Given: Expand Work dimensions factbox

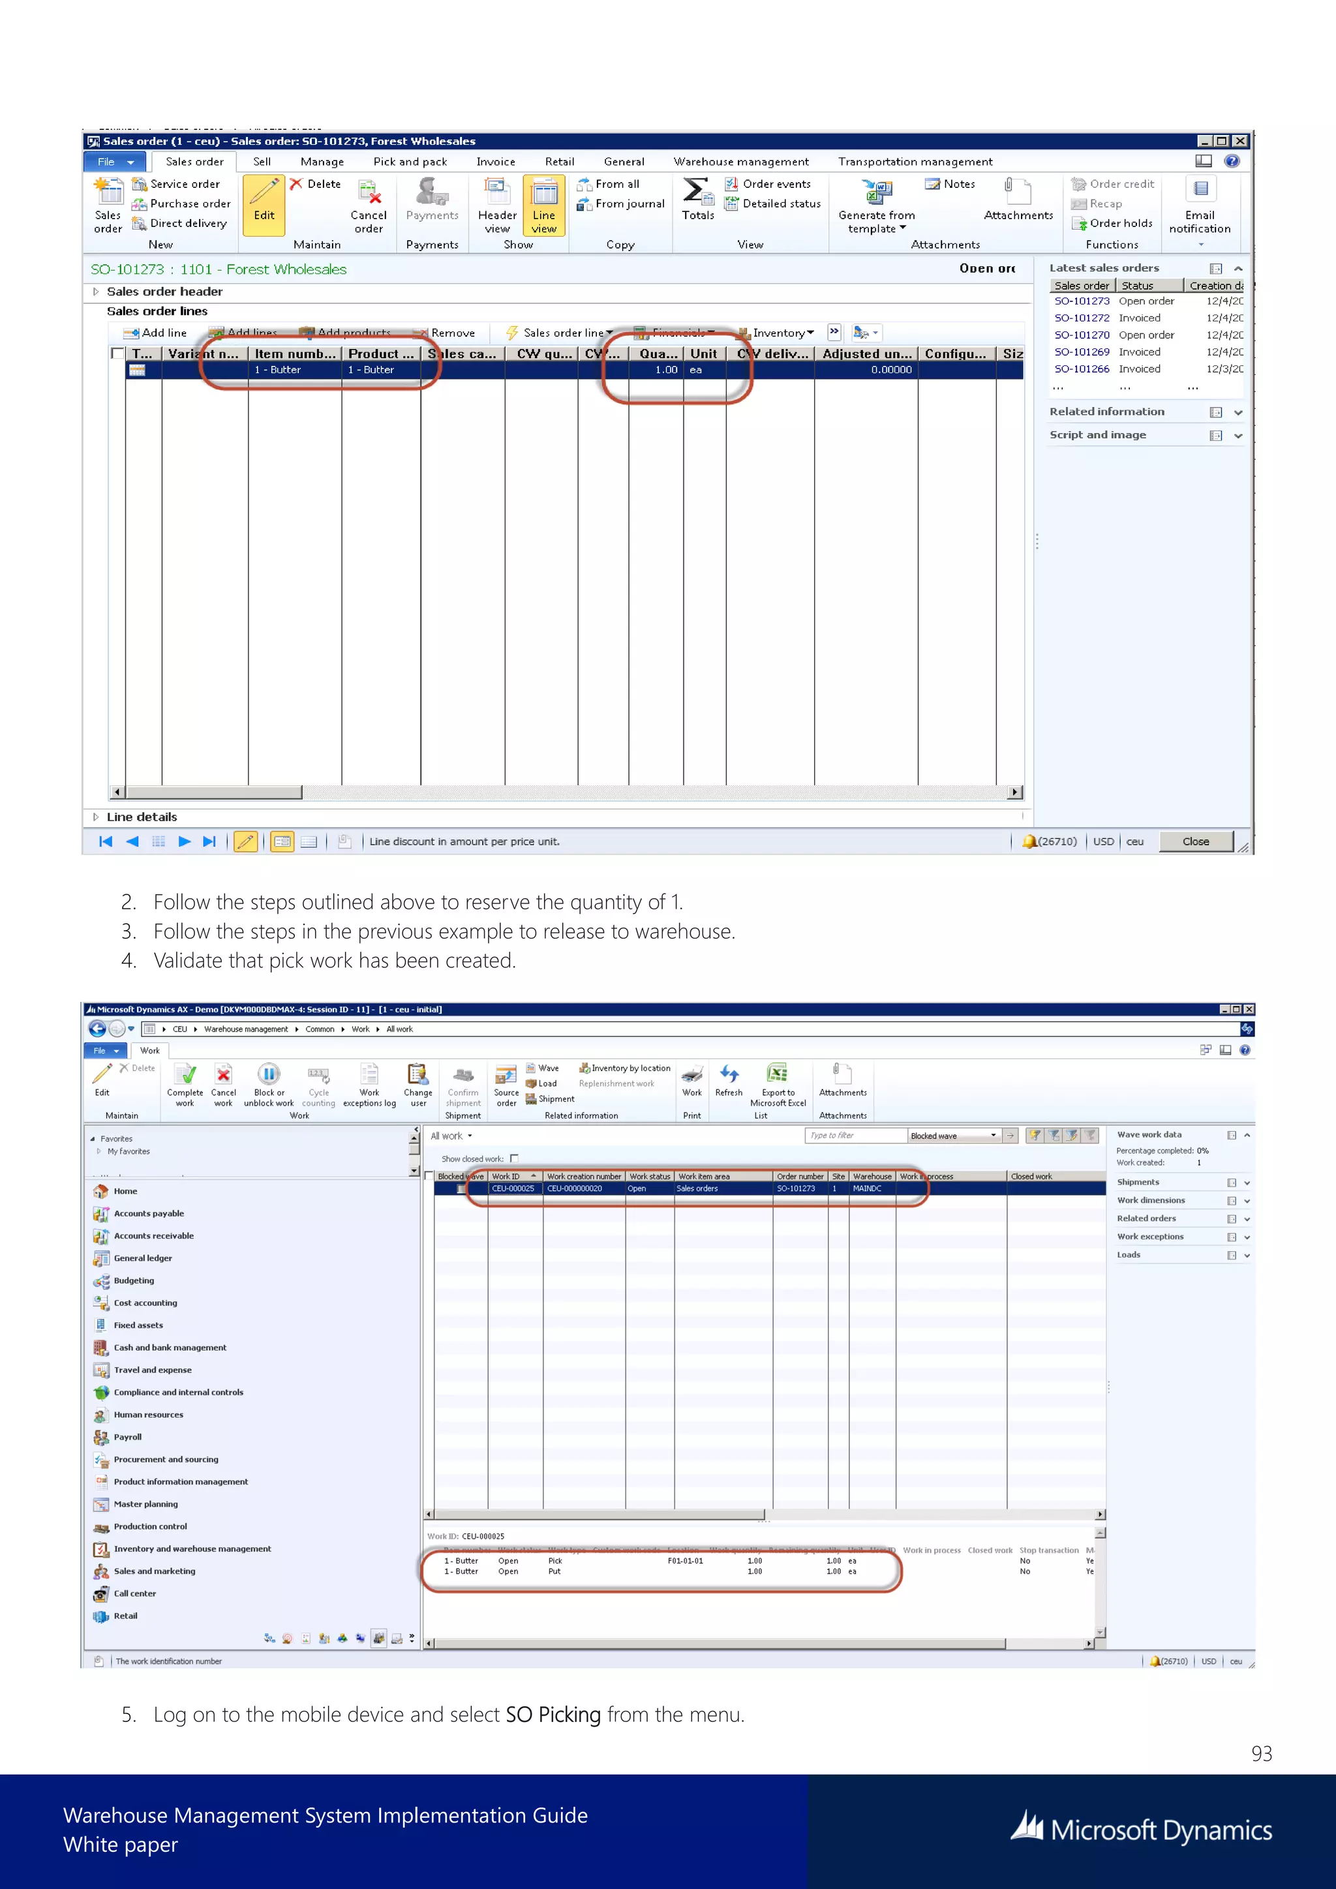Looking at the screenshot, I should pyautogui.click(x=1247, y=1200).
